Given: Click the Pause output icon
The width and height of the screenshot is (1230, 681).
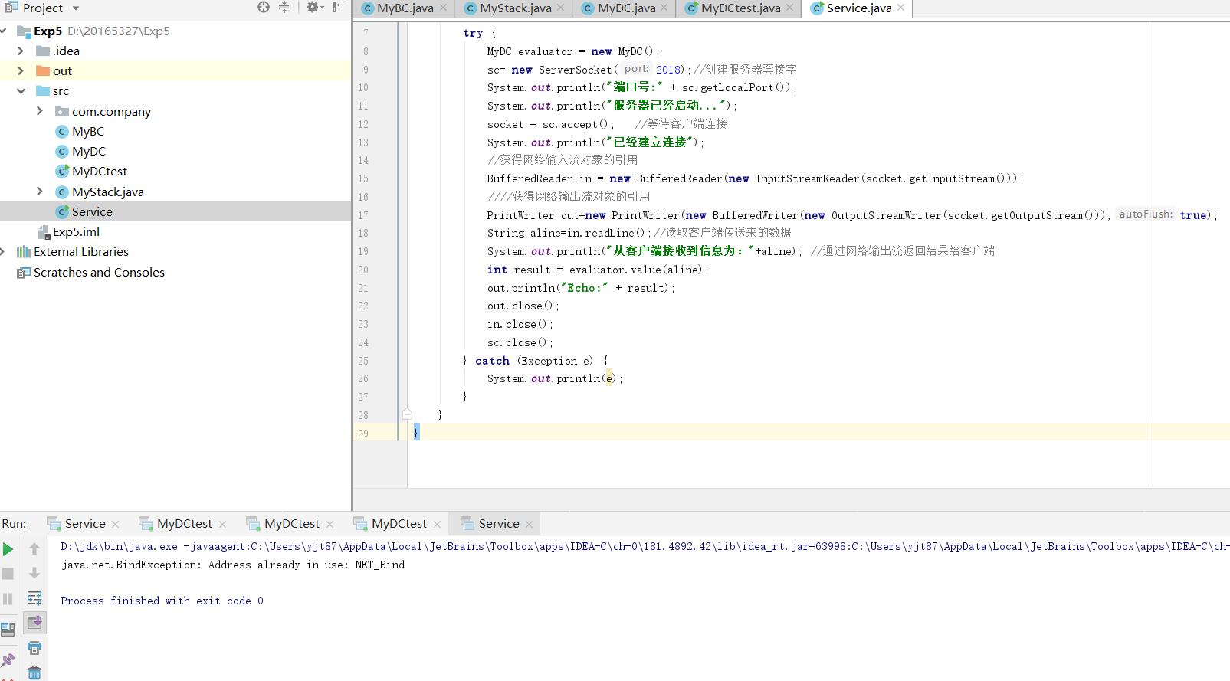Looking at the screenshot, I should click(8, 599).
